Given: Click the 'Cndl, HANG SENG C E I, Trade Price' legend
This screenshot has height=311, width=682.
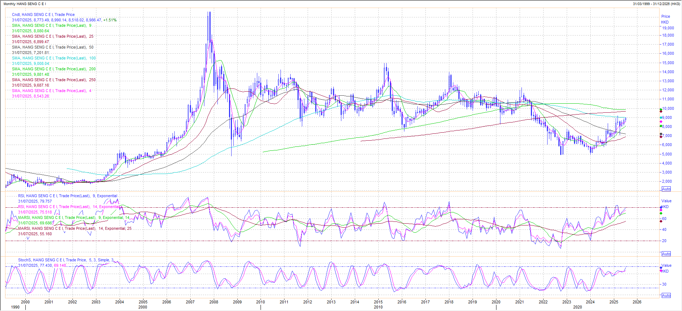Looking at the screenshot, I should coord(43,15).
